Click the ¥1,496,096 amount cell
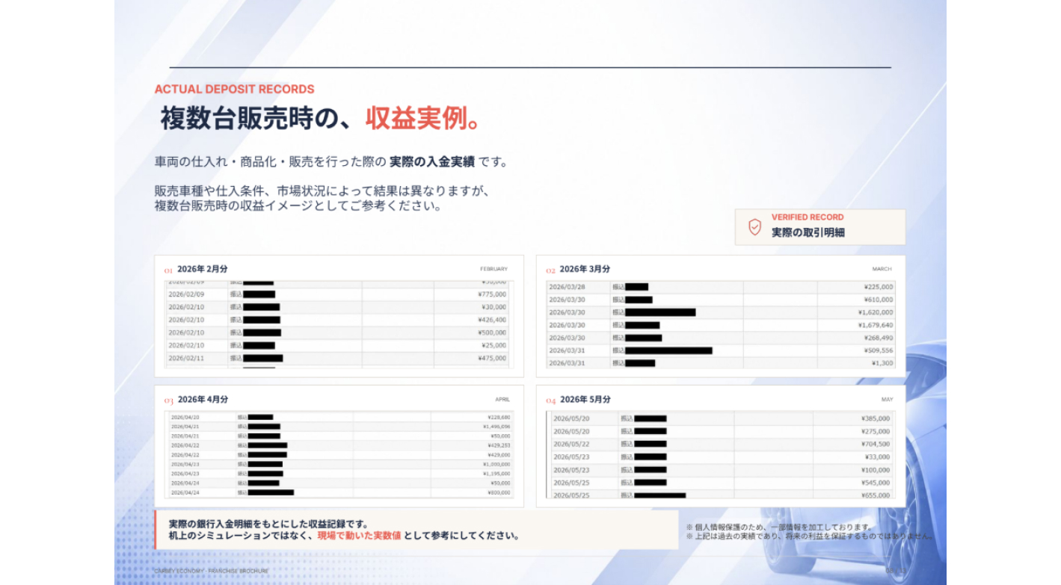Viewport: 1061px width, 585px height. pos(496,427)
